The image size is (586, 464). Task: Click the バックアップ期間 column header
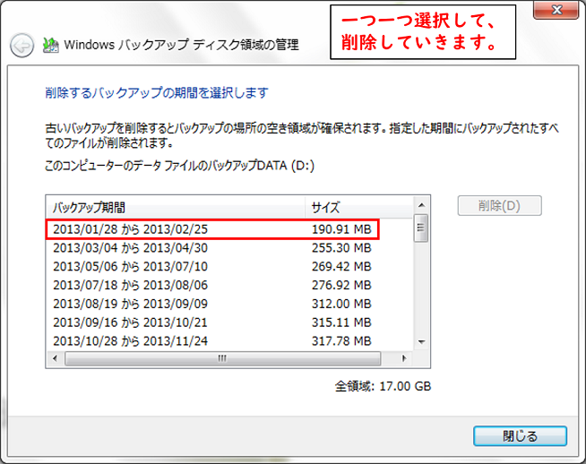coord(176,207)
